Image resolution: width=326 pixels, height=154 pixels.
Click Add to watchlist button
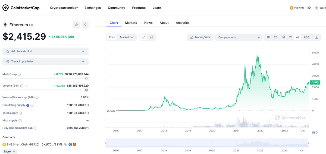click(45, 51)
